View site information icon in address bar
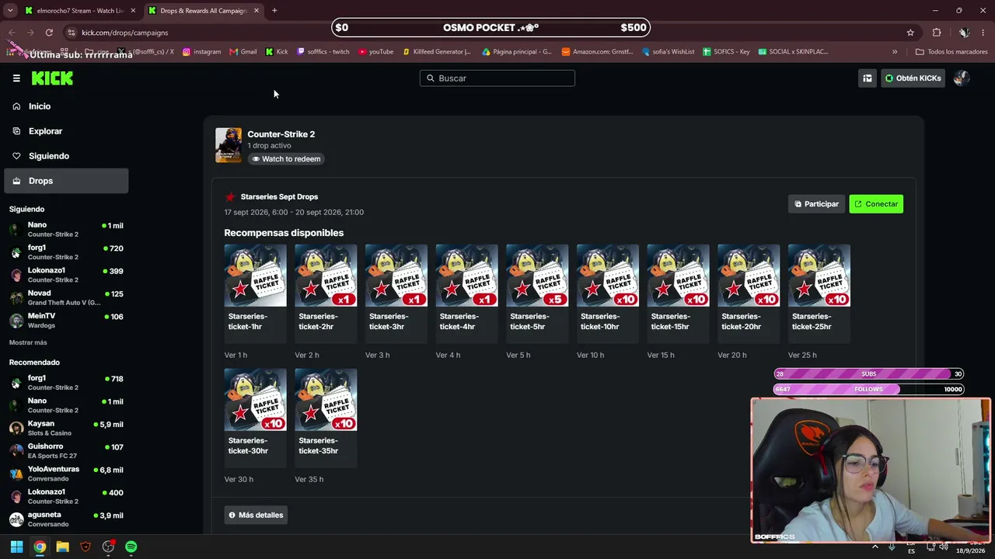Image resolution: width=995 pixels, height=559 pixels. point(72,33)
